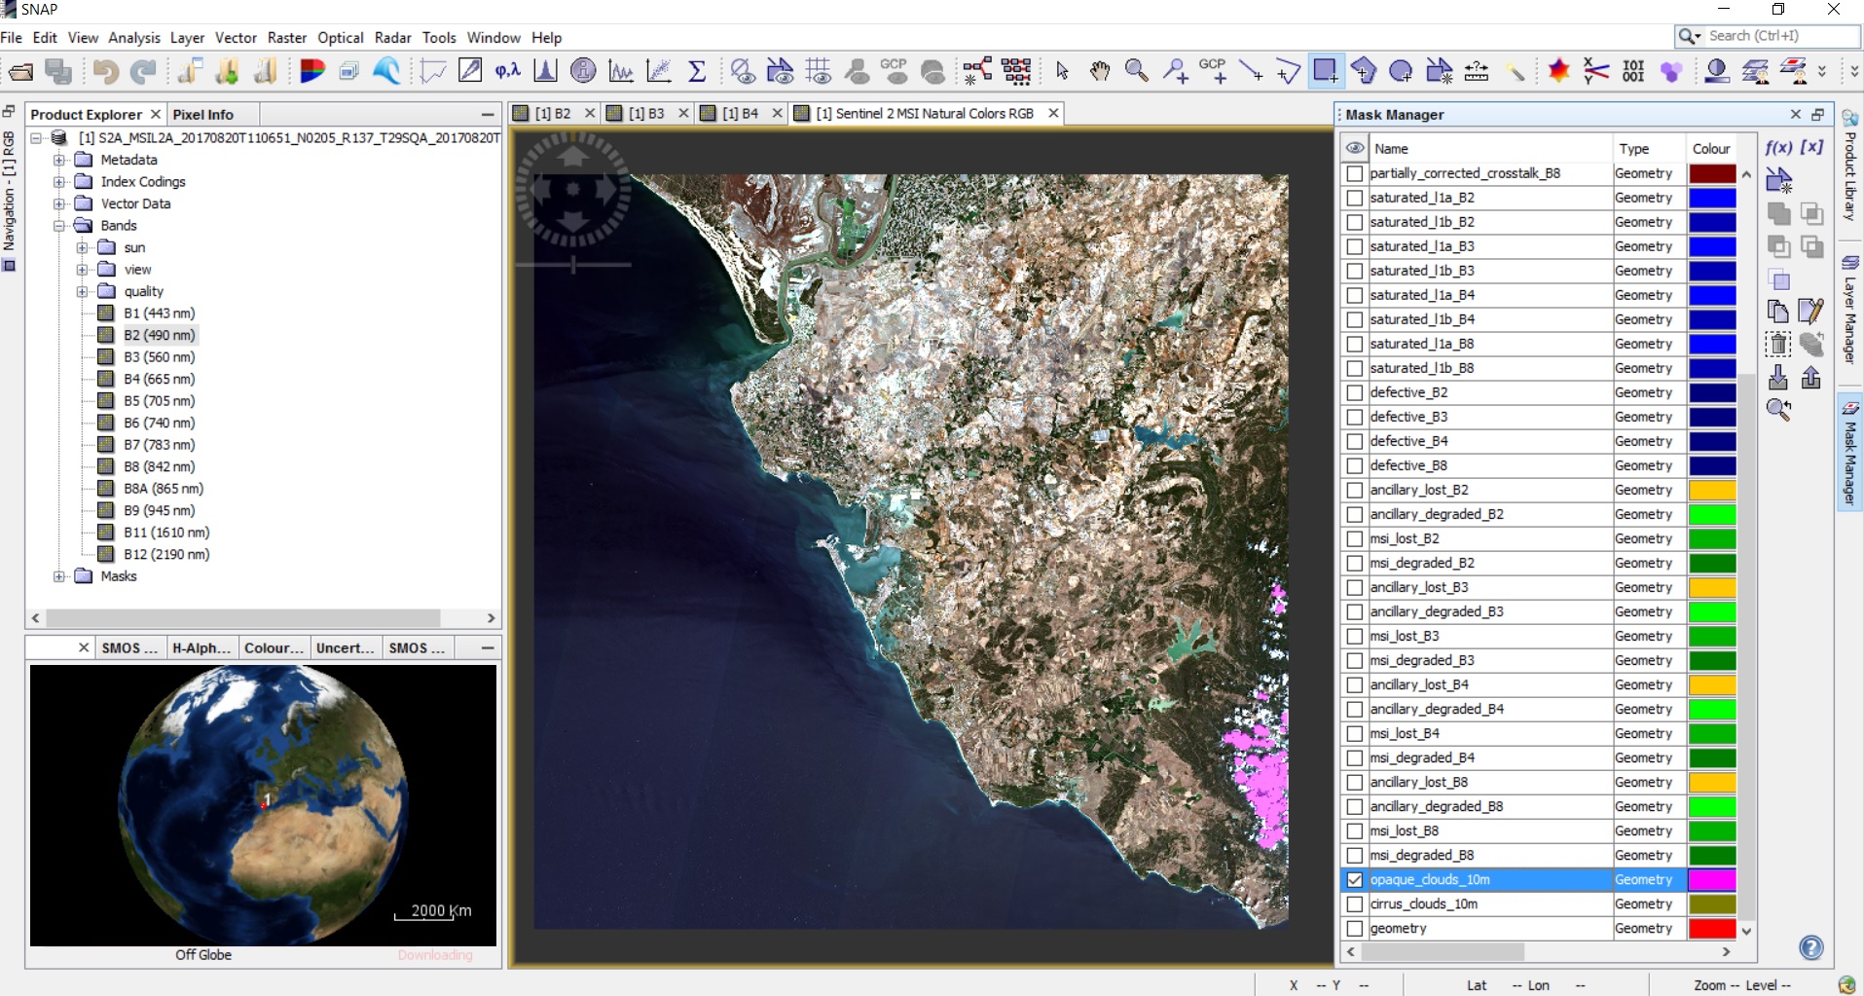Image resolution: width=1864 pixels, height=996 pixels.
Task: Click the Mask Manager zoom-to-mask icon
Action: (x=1778, y=409)
